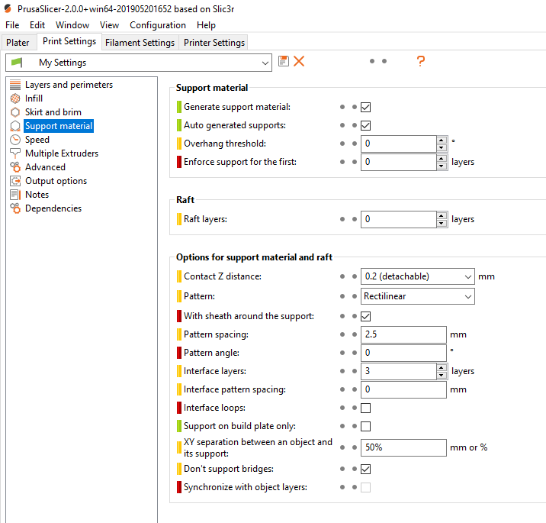Toggle Auto generated supports checkbox

click(x=365, y=125)
